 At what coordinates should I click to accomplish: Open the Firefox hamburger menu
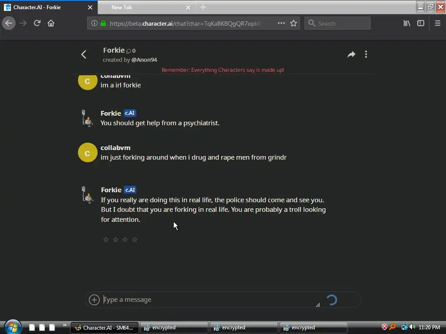(438, 23)
